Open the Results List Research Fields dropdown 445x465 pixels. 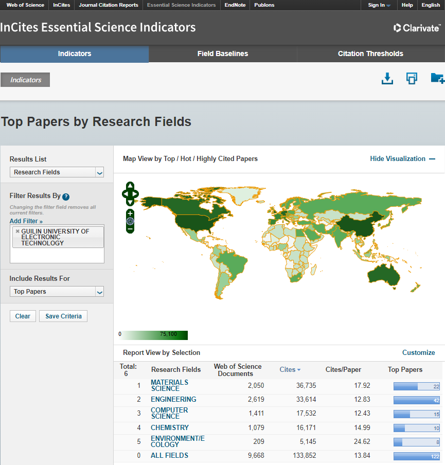tap(57, 172)
